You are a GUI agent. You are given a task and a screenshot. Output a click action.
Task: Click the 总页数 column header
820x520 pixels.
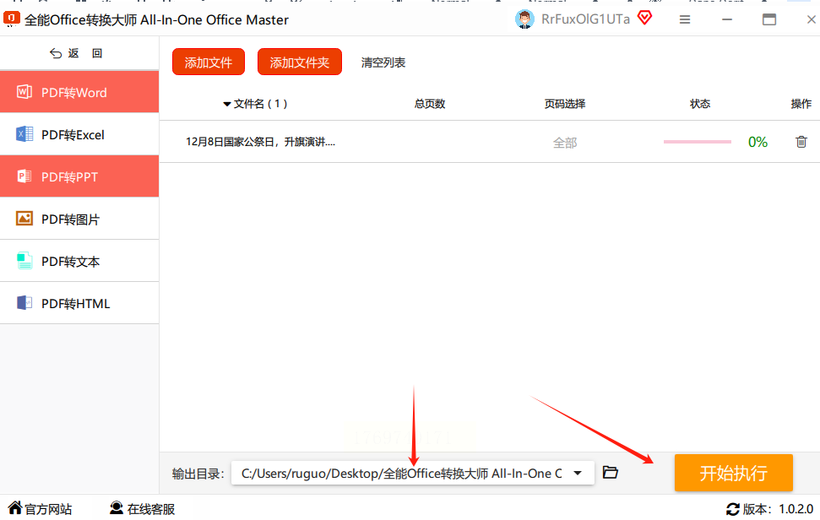430,104
